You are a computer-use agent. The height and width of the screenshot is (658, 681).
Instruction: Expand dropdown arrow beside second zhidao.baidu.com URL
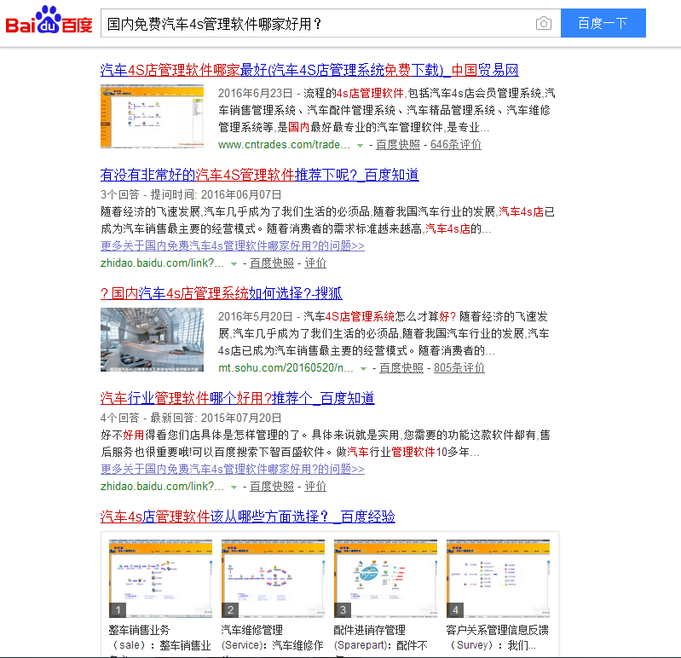pyautogui.click(x=234, y=488)
